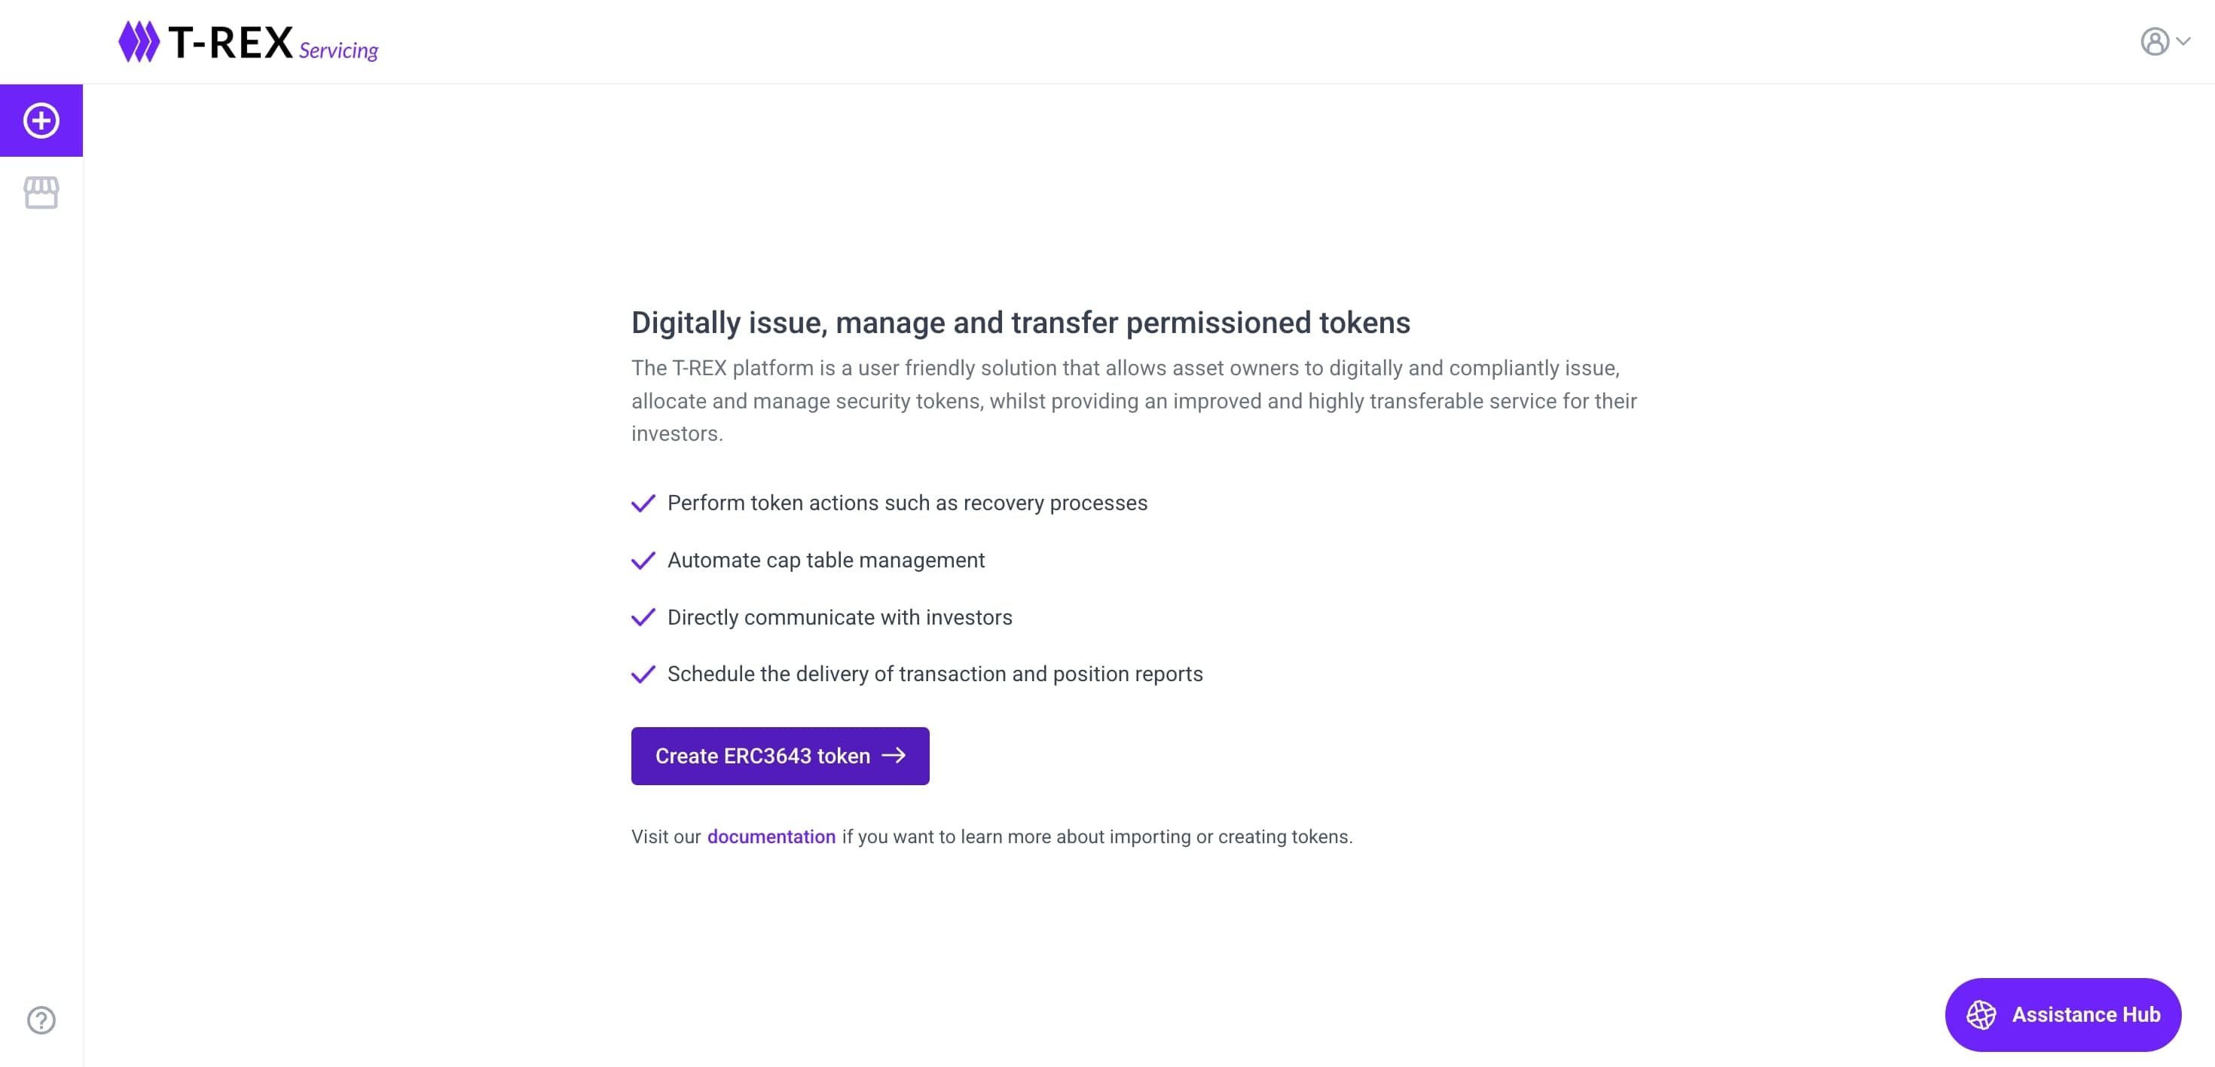Click the checkmark beside recovery processes item
Image resolution: width=2215 pixels, height=1067 pixels.
point(643,503)
